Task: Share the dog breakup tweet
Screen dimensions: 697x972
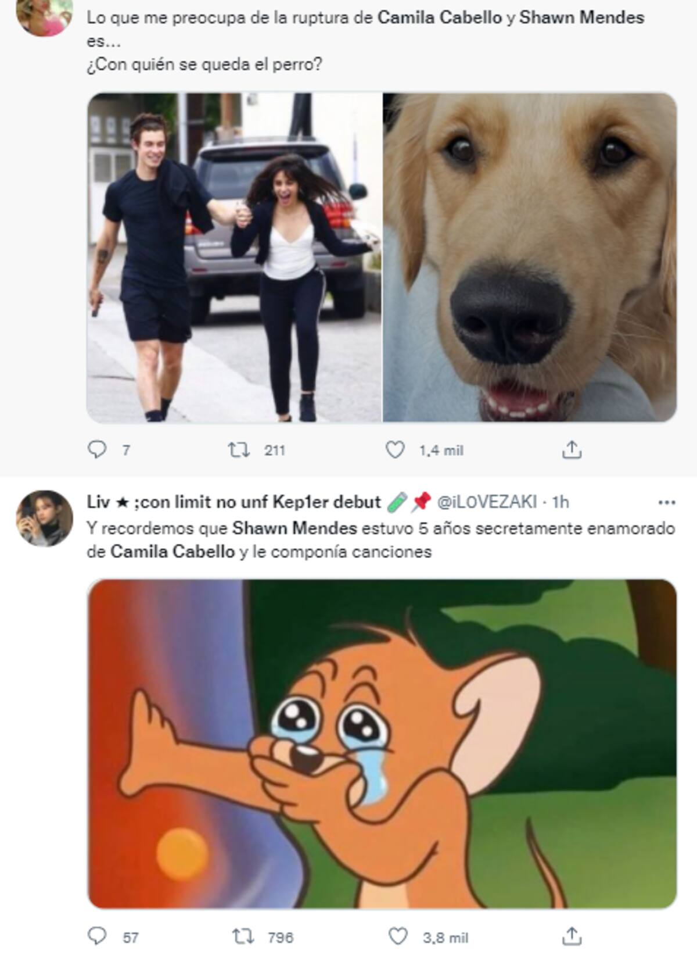Action: coord(572,450)
